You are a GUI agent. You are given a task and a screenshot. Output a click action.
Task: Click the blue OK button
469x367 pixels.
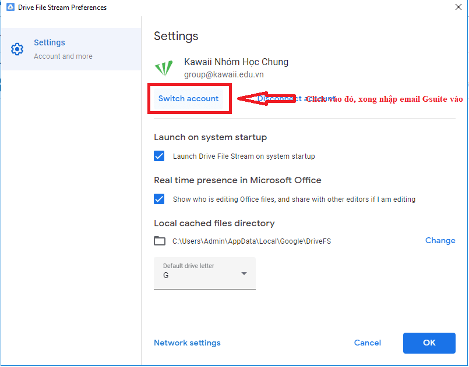429,343
